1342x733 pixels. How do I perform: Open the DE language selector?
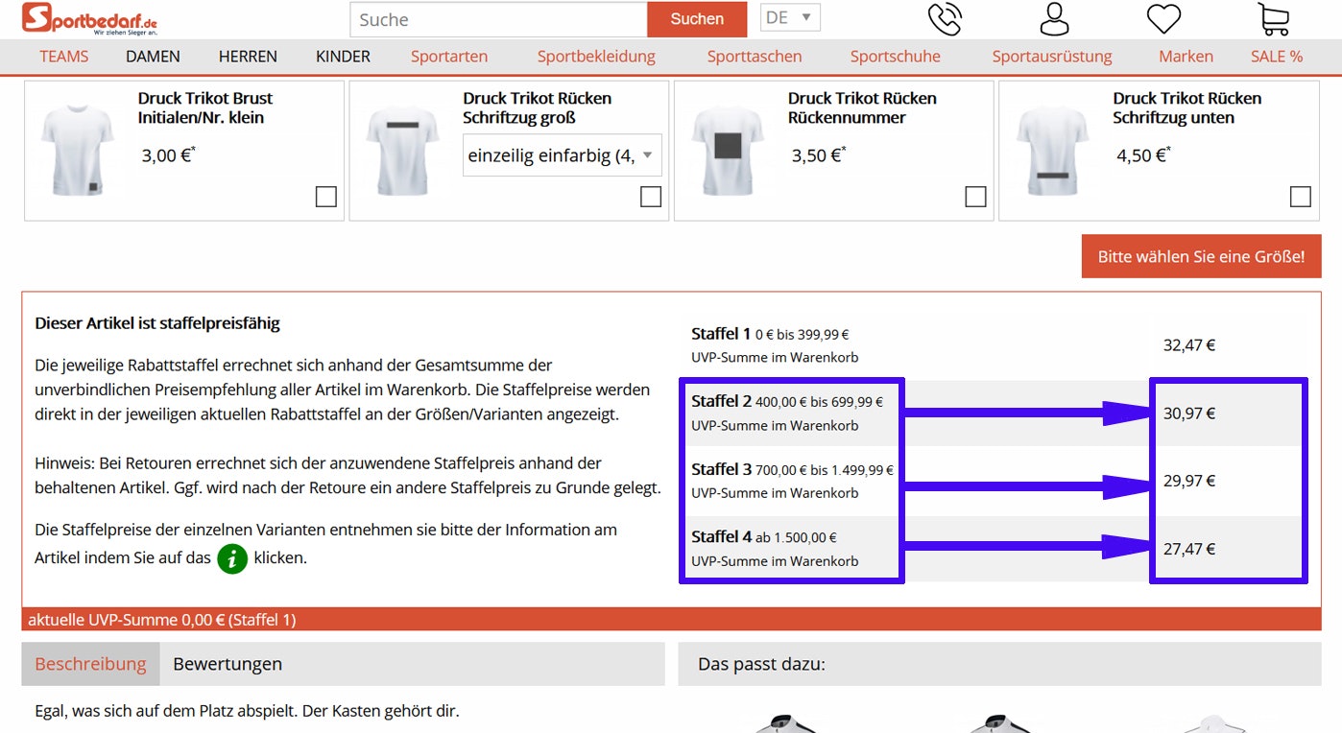tap(789, 17)
